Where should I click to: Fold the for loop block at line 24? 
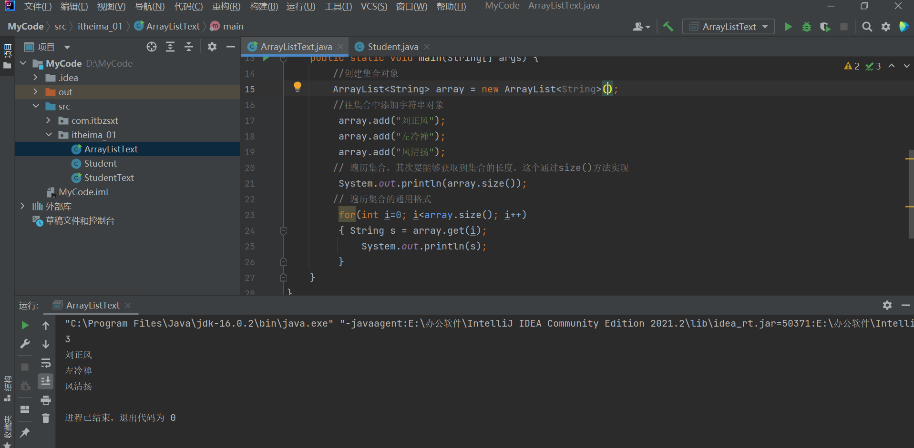click(x=283, y=231)
